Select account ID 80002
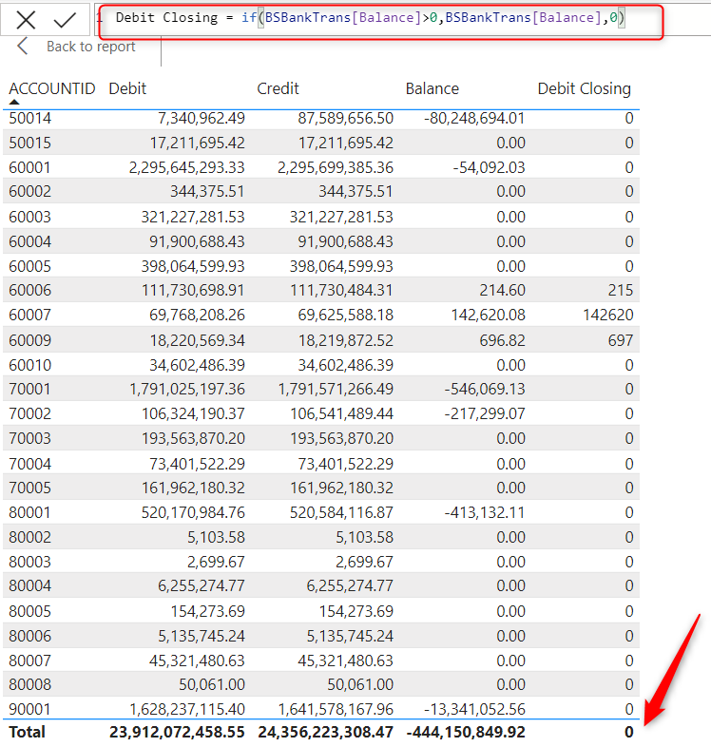 tap(30, 537)
